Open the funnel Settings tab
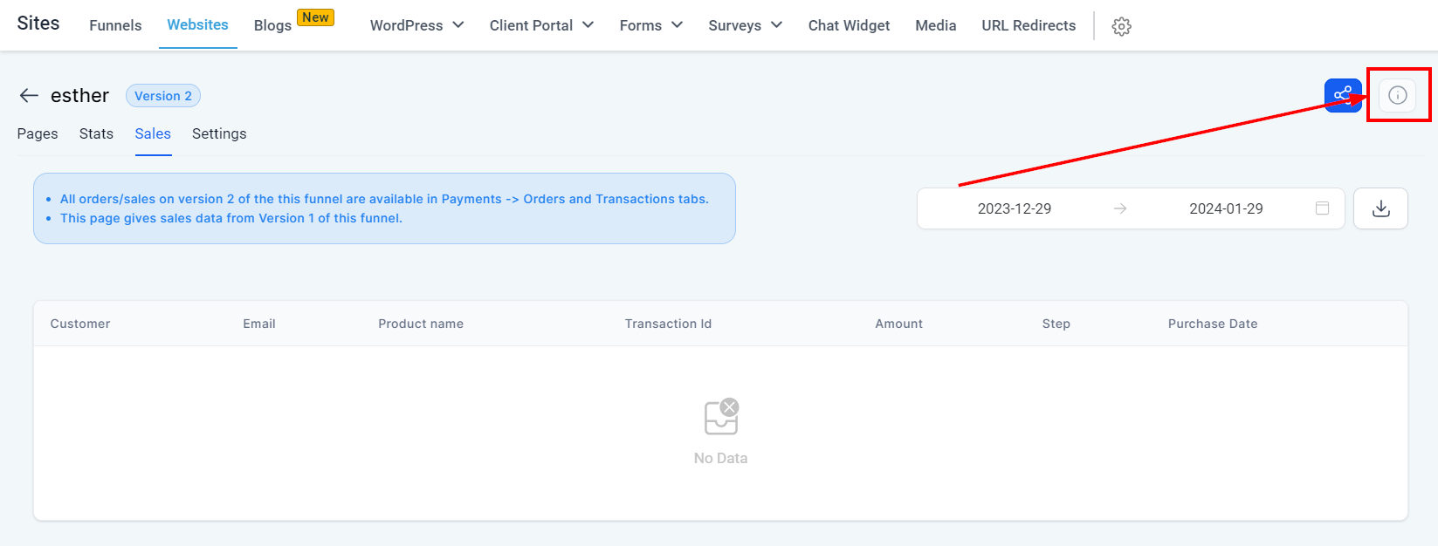The image size is (1438, 546). [219, 133]
